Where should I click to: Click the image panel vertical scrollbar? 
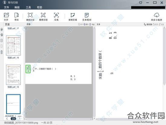tap(94, 72)
